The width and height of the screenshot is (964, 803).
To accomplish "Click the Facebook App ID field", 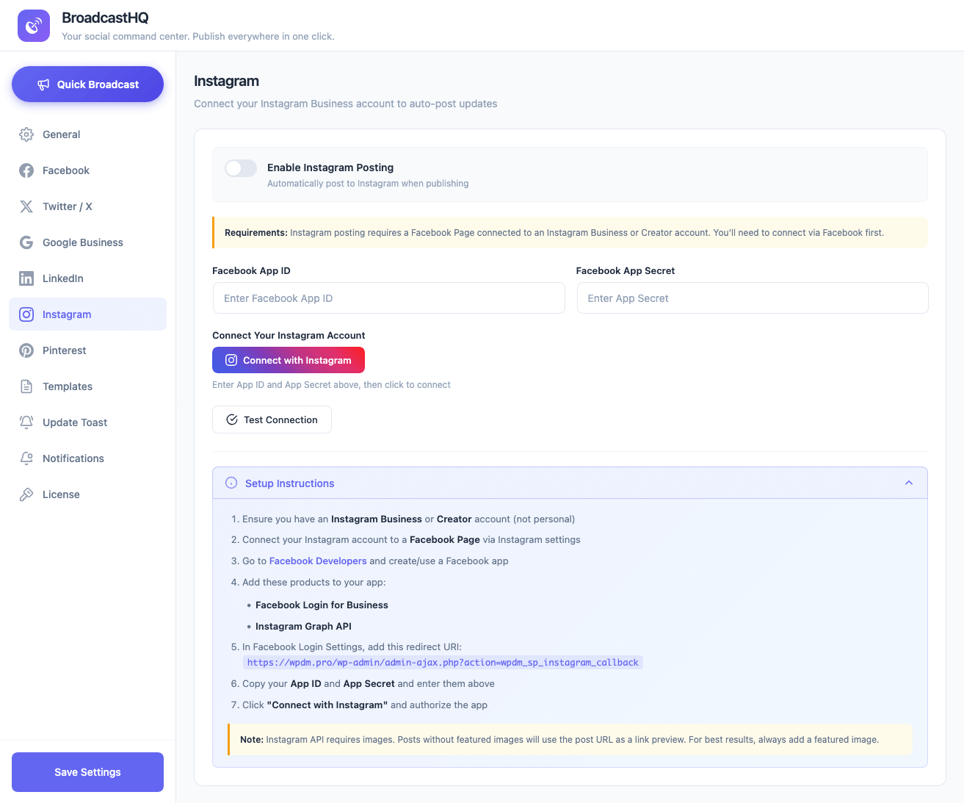I will click(x=388, y=298).
